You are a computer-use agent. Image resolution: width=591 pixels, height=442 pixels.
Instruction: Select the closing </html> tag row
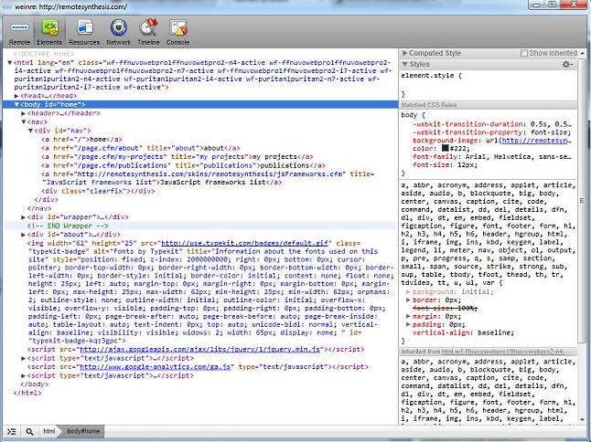coord(27,393)
